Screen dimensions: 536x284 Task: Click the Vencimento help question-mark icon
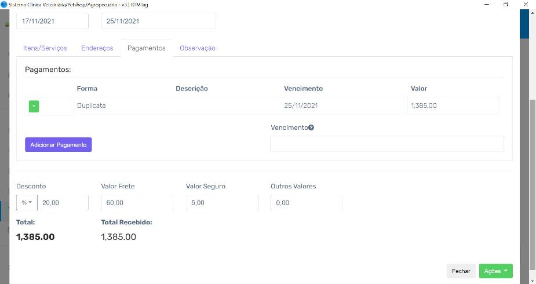(311, 128)
